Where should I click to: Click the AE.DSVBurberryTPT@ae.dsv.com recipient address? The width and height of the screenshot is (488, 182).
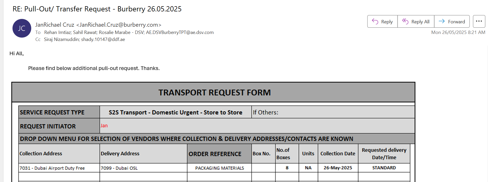[x=180, y=32]
